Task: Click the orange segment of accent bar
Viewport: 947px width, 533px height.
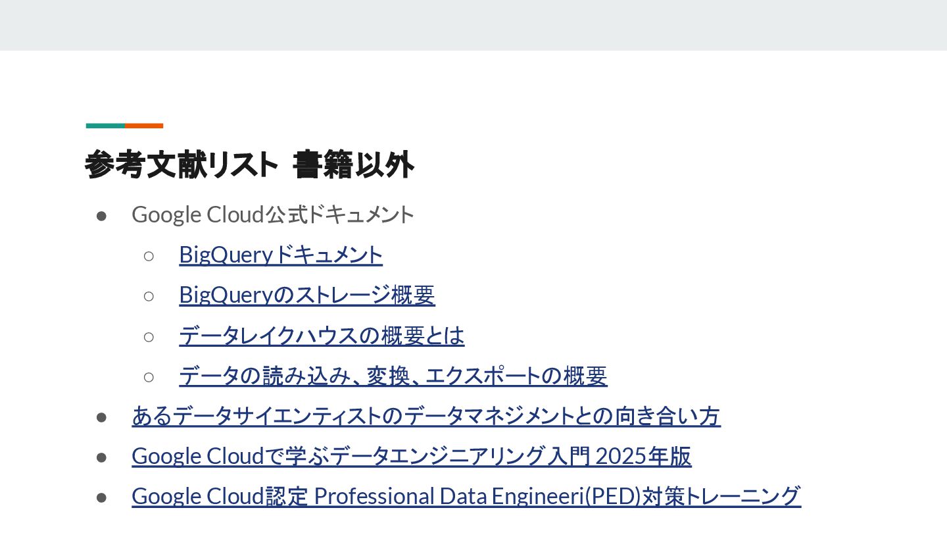Action: [144, 126]
